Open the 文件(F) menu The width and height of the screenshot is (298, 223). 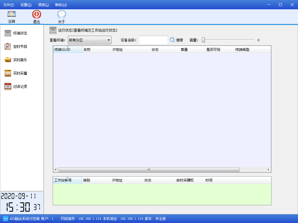[x=8, y=5]
